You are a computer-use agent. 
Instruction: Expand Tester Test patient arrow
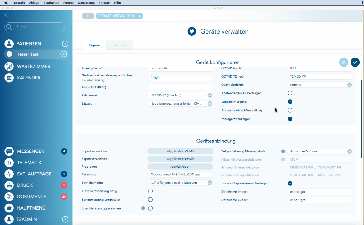[64, 54]
